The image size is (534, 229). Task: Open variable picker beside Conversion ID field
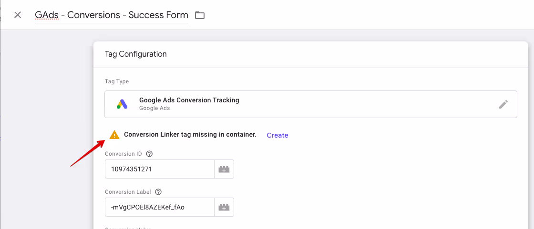[x=224, y=169]
